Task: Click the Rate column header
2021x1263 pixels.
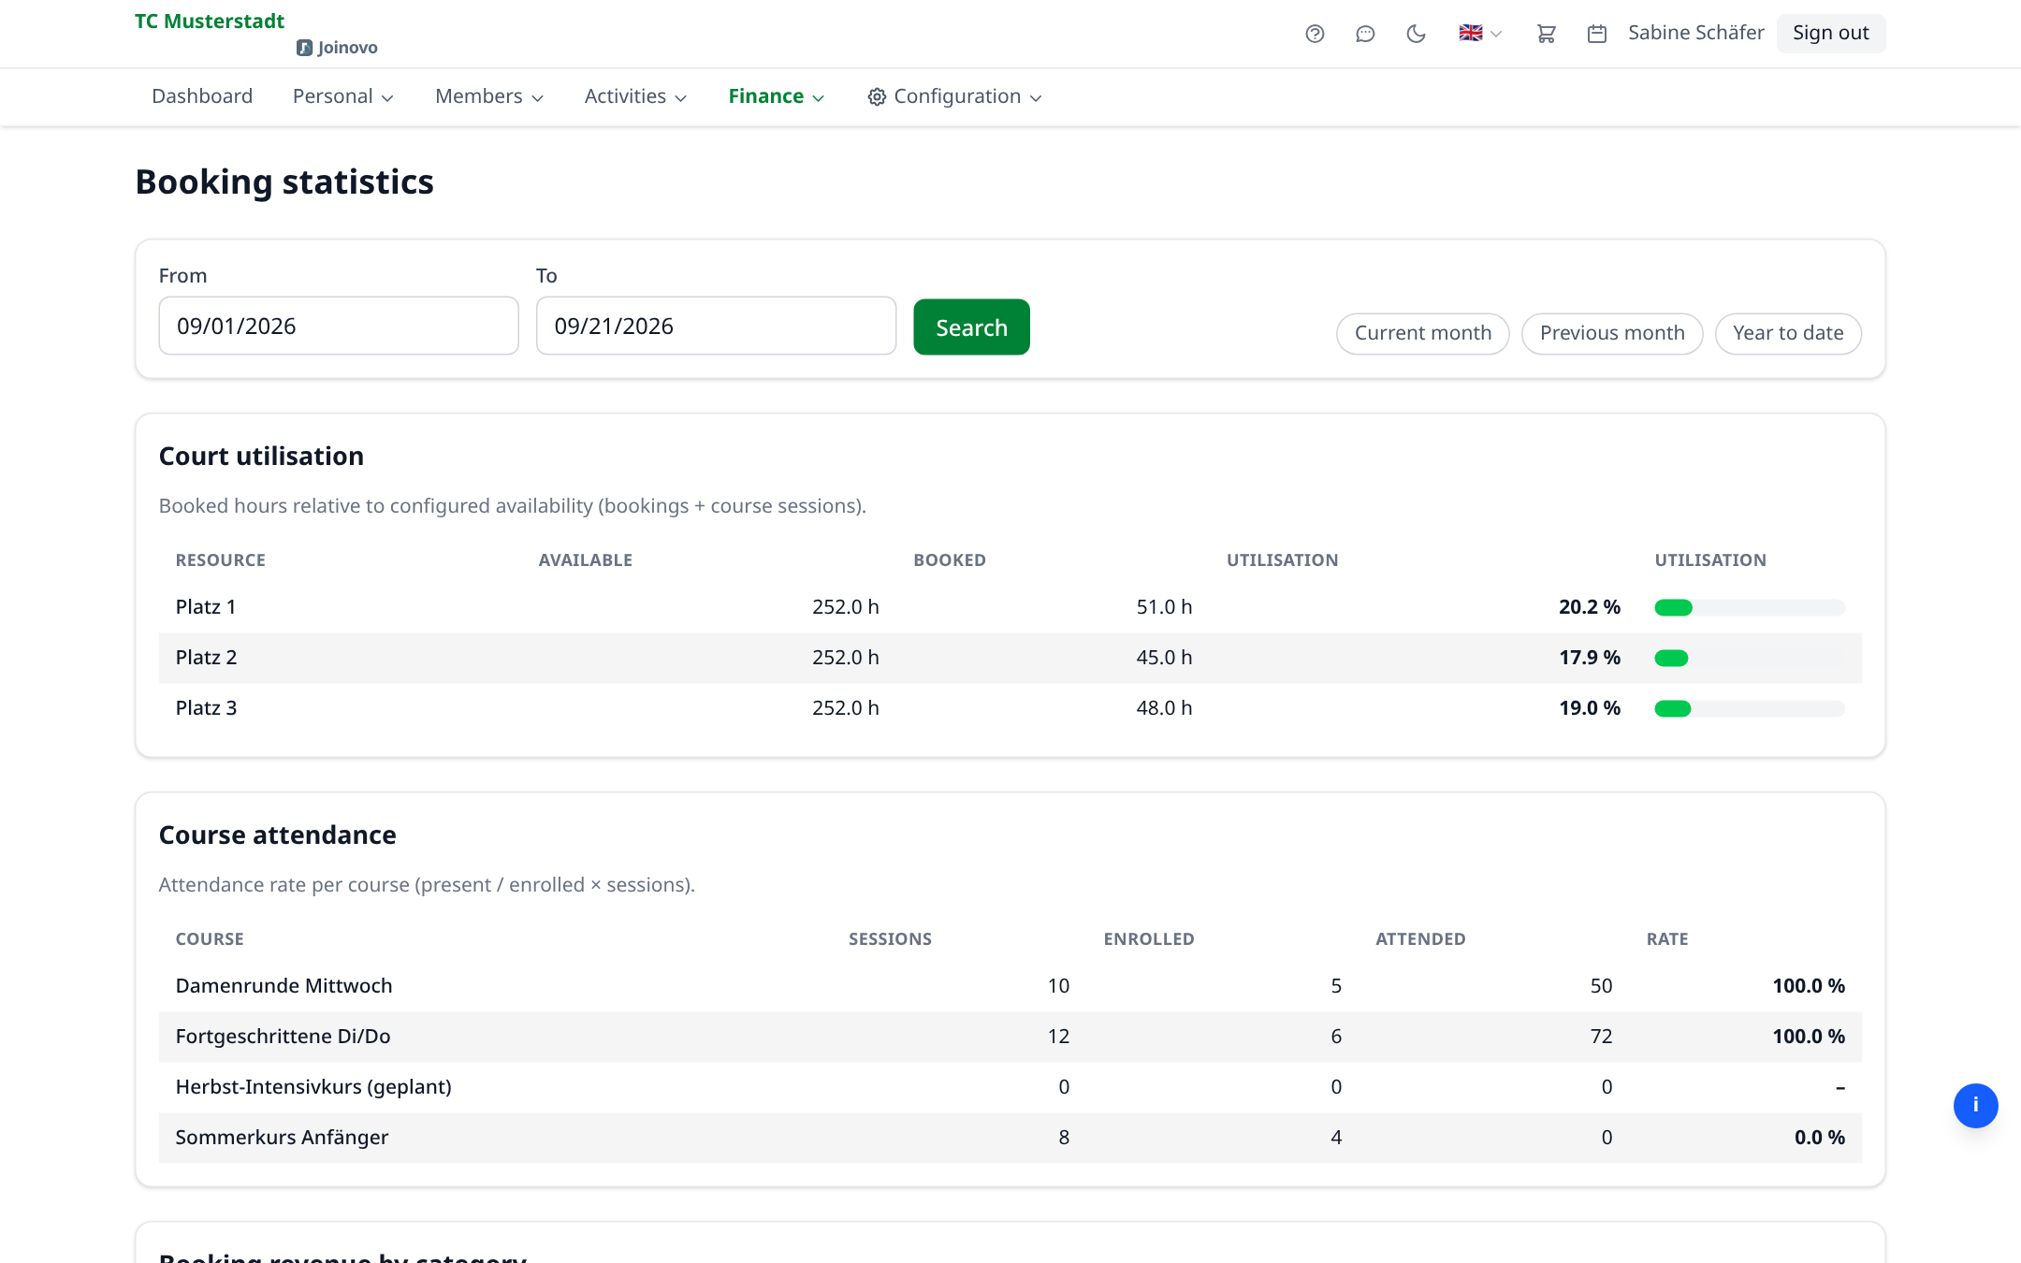Action: (1667, 939)
